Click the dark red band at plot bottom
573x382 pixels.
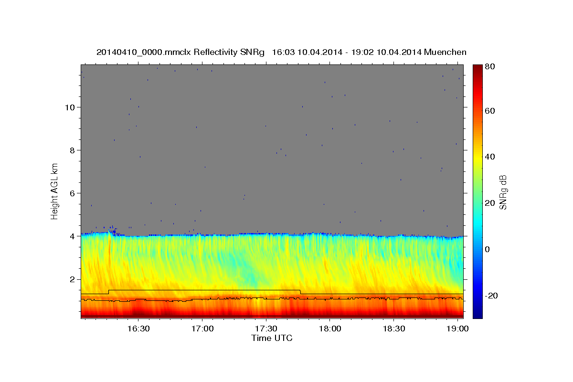pos(272,315)
